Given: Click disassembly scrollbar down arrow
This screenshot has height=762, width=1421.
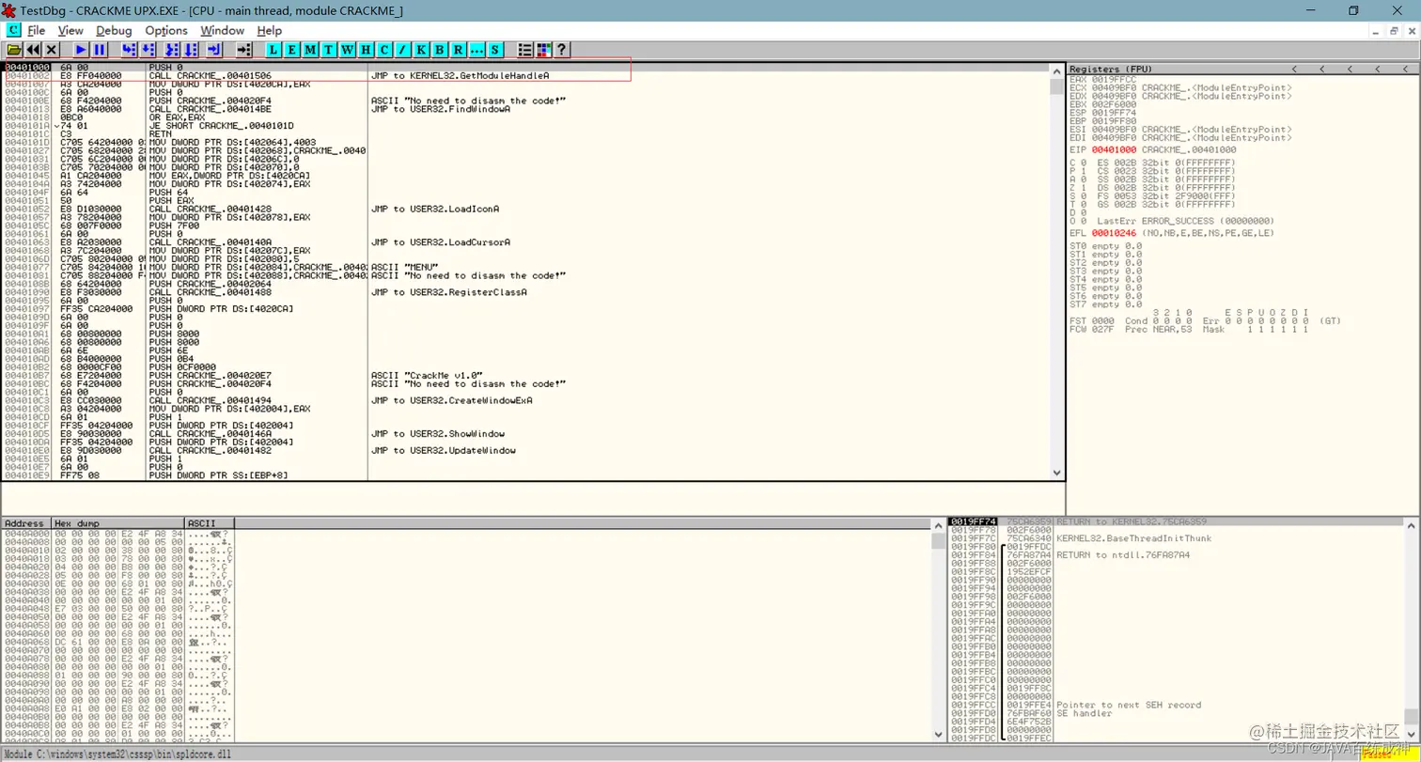Looking at the screenshot, I should point(1056,474).
